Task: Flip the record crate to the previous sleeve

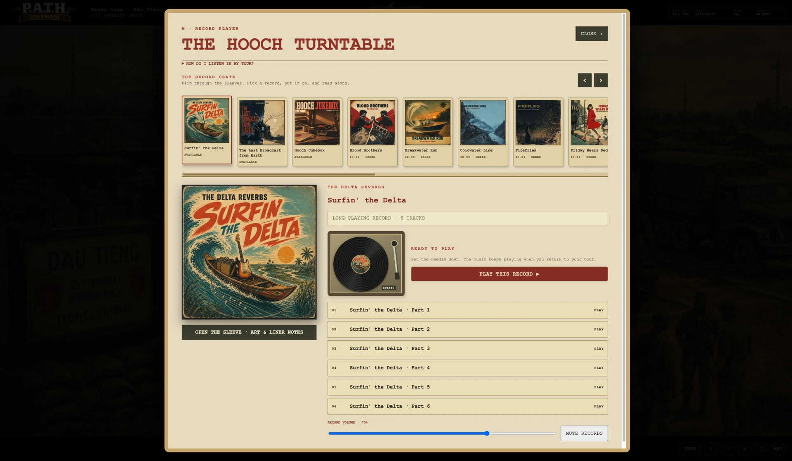Action: [585, 80]
